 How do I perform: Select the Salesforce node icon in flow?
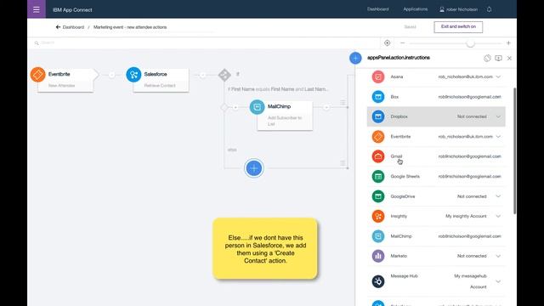(x=133, y=75)
